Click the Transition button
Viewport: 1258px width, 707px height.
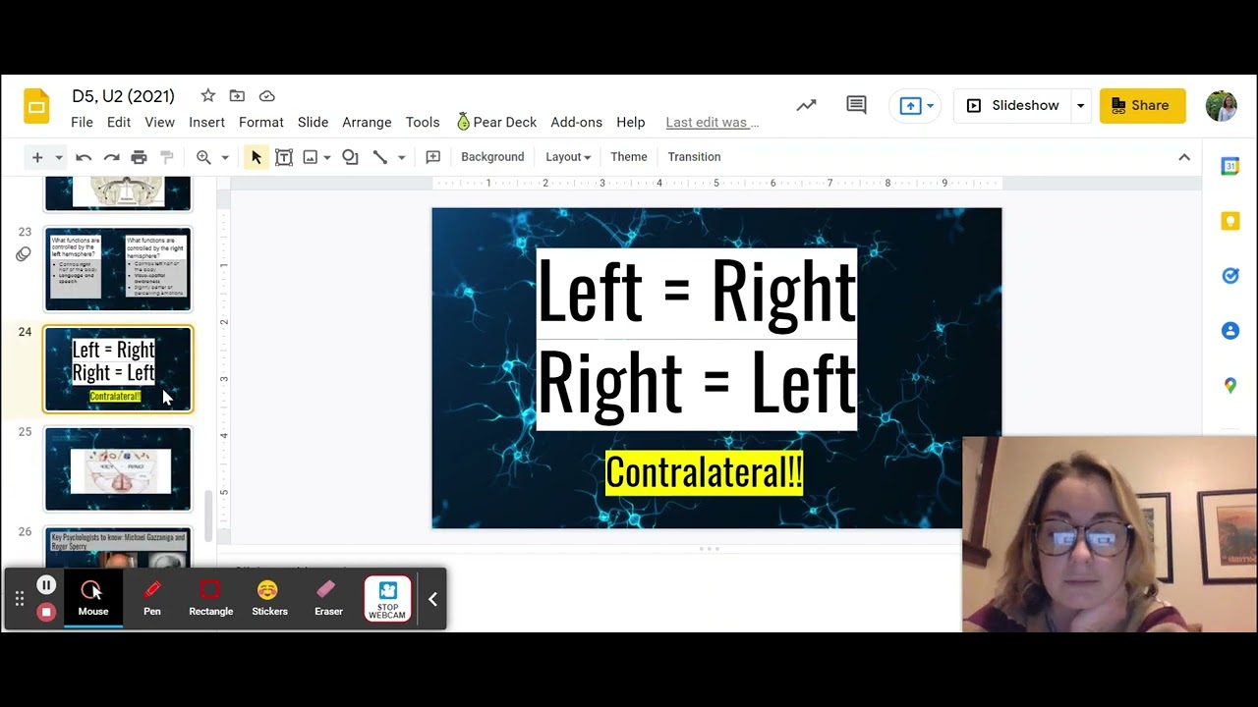(x=694, y=157)
